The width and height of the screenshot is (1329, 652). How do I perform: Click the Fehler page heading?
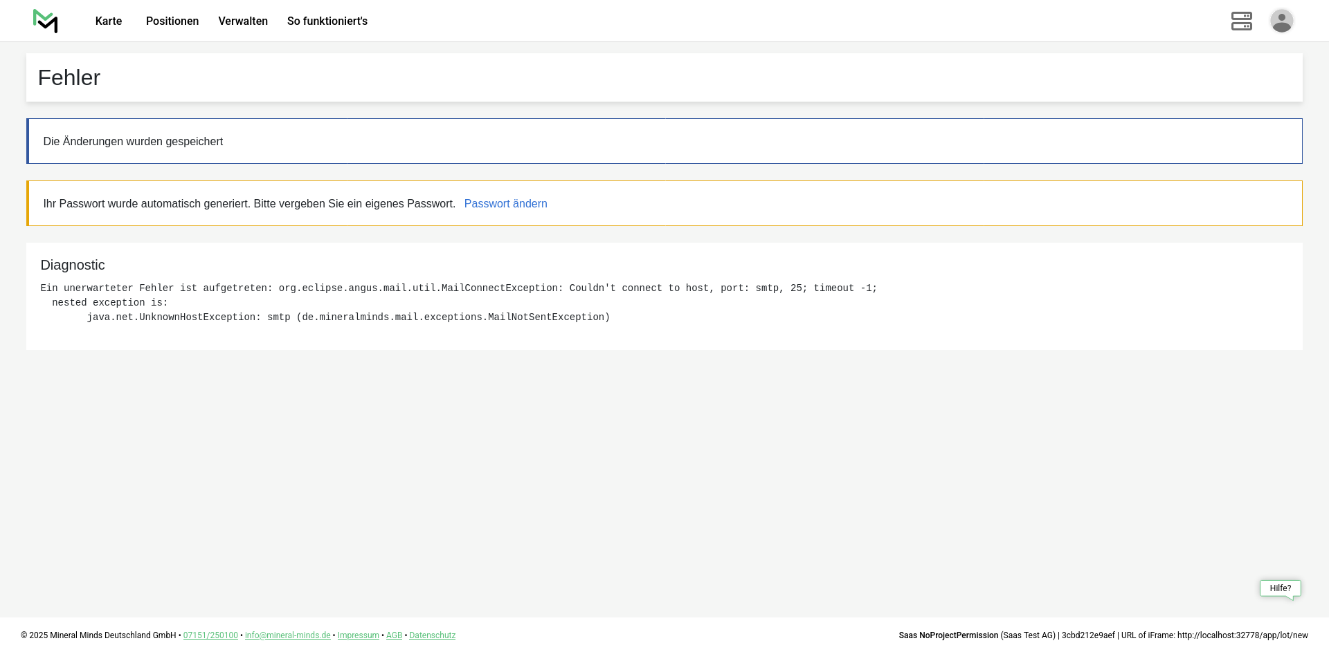(69, 78)
